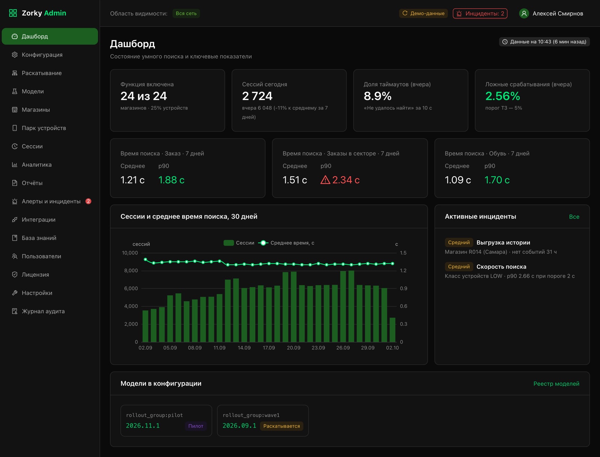Image resolution: width=600 pixels, height=457 pixels.
Task: Click the tallest session bar for 27.09
Action: [x=351, y=306]
